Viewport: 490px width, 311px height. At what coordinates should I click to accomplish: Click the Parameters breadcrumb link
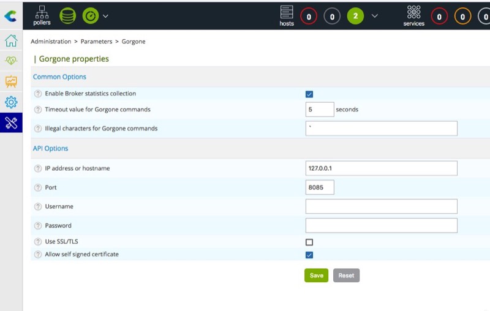click(96, 42)
